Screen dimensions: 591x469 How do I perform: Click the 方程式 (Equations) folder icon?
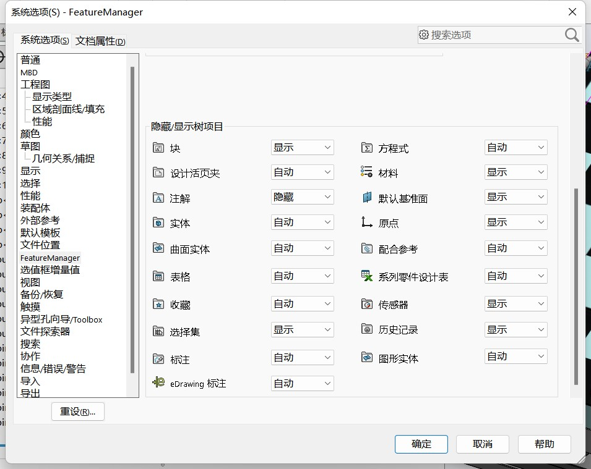coord(367,148)
